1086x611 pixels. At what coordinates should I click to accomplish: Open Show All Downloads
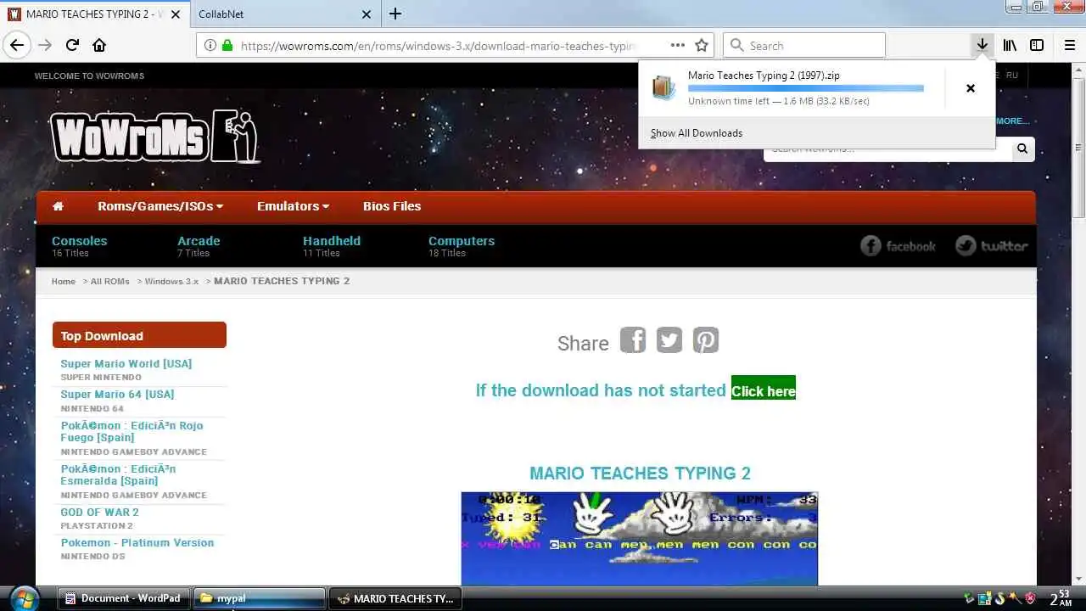(697, 133)
